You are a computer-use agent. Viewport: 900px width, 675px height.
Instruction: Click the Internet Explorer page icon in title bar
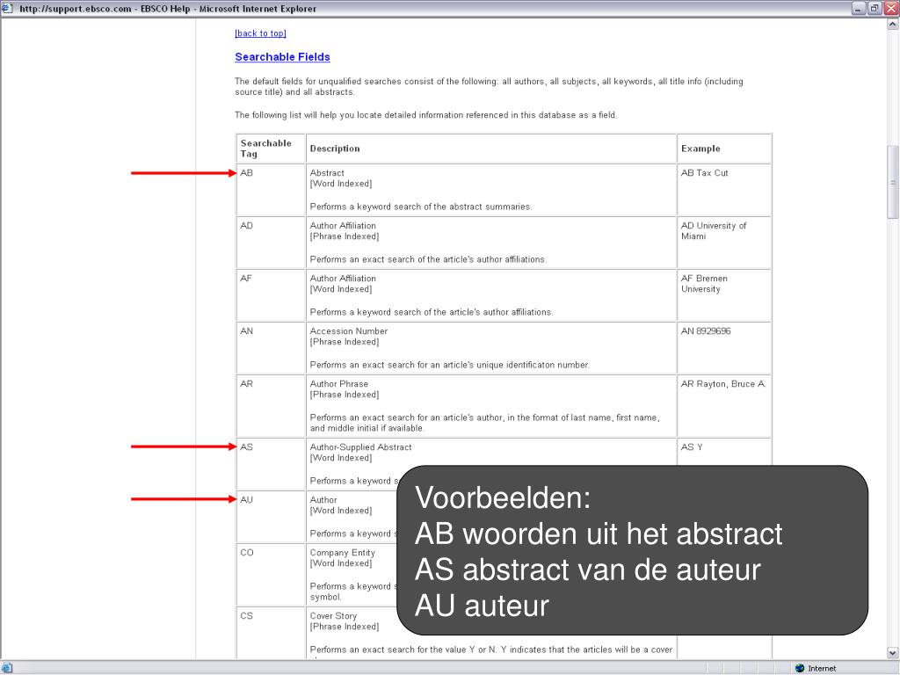pyautogui.click(x=6, y=8)
